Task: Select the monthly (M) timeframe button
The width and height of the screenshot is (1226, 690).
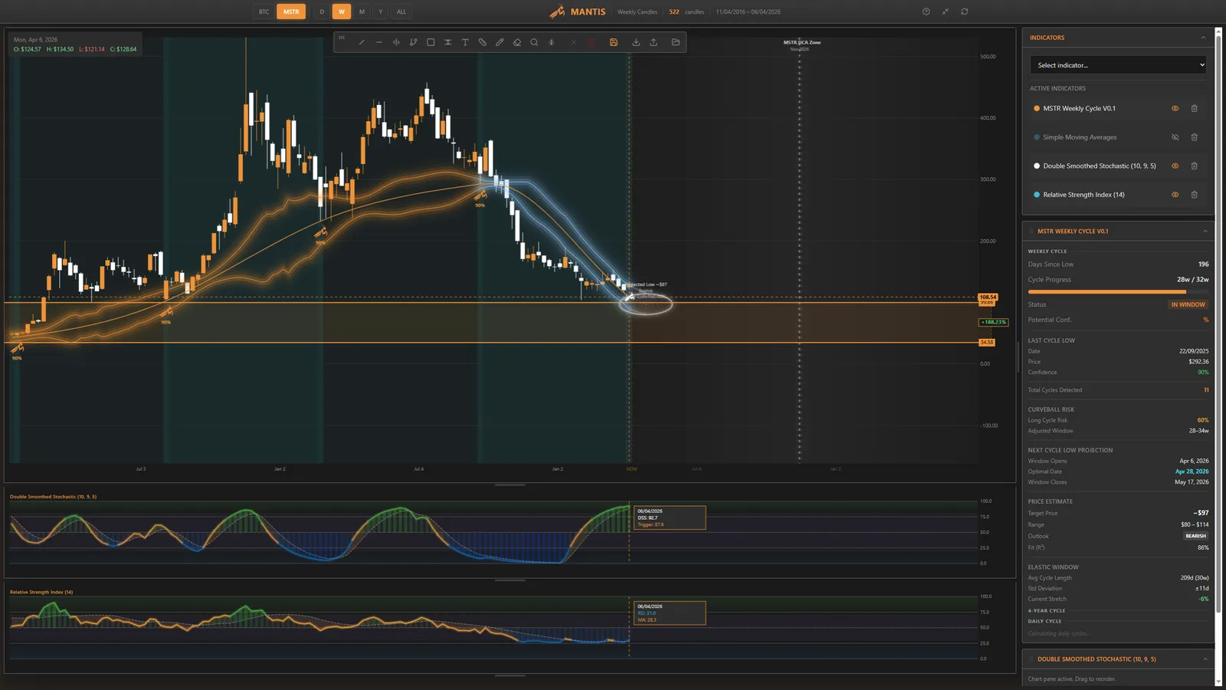Action: click(362, 11)
